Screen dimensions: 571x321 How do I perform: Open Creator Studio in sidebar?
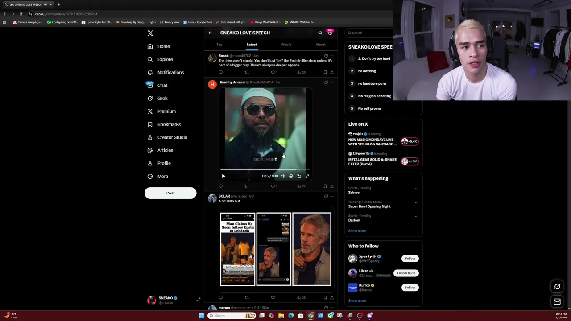(x=167, y=137)
